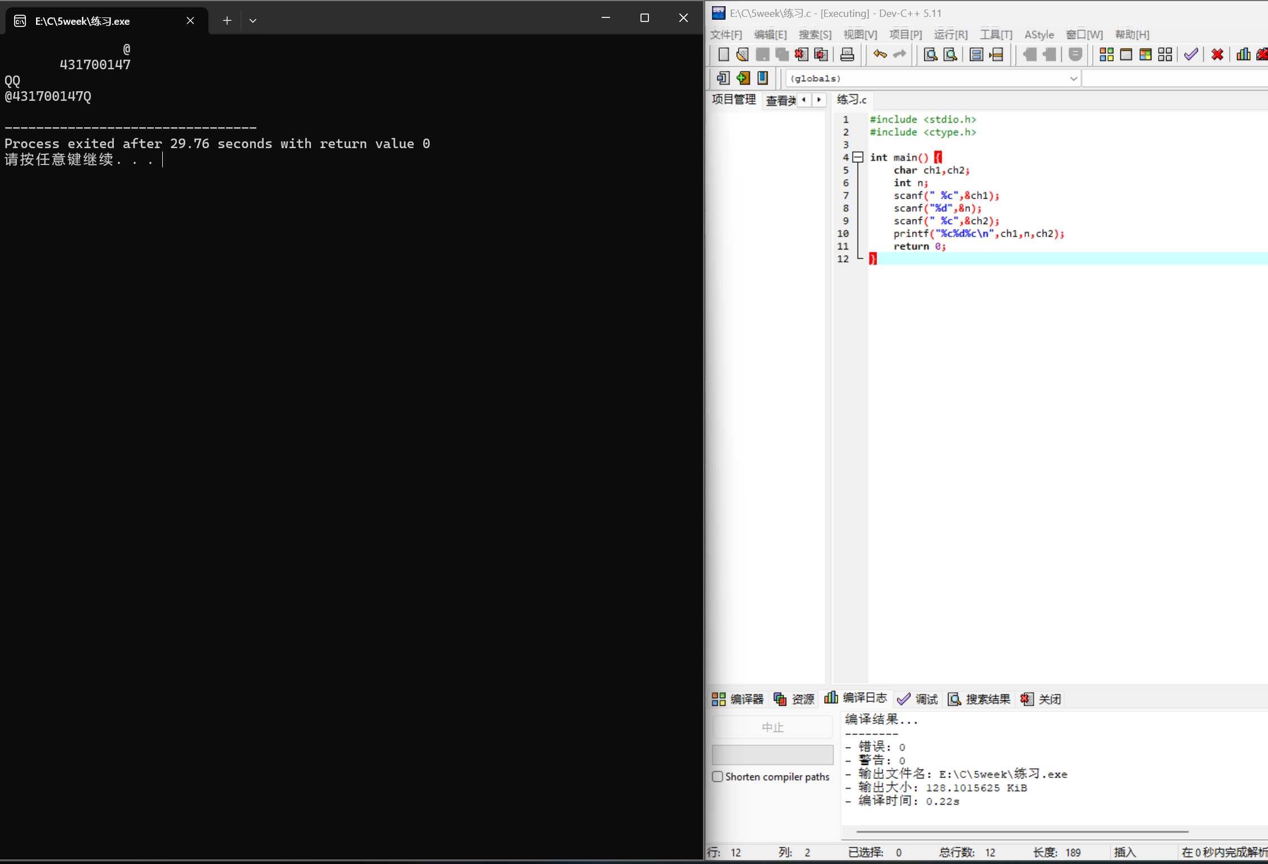Enable Shorten compiler paths checkbox
The height and width of the screenshot is (864, 1268).
[x=718, y=777]
